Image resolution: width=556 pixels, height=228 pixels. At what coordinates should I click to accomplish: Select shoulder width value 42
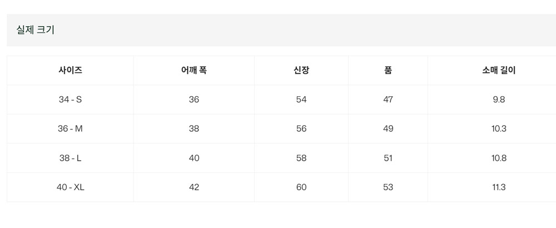[194, 187]
